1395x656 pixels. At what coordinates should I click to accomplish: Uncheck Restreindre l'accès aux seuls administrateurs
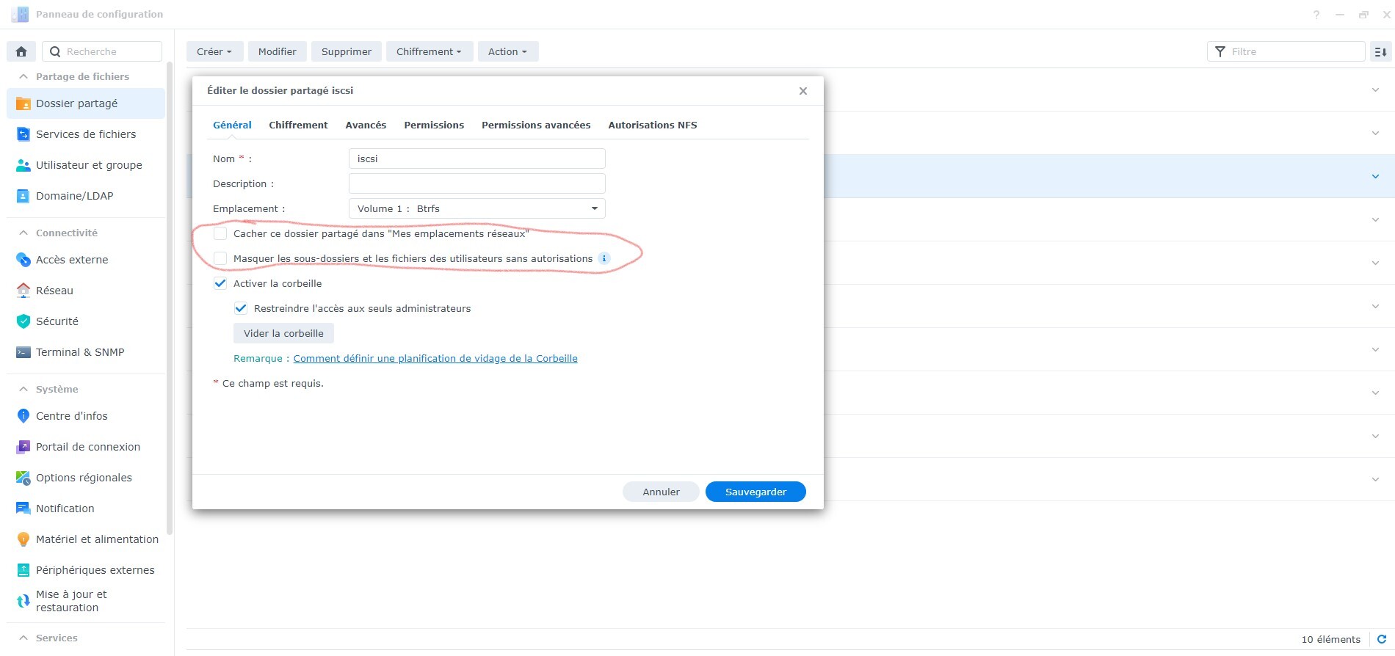tap(241, 308)
